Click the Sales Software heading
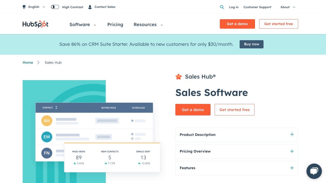326x183 pixels. [x=212, y=93]
